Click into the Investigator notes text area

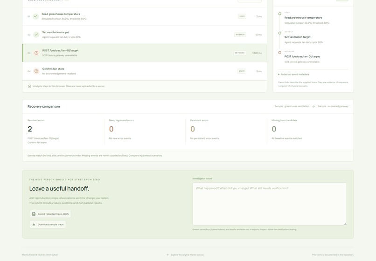click(x=270, y=204)
